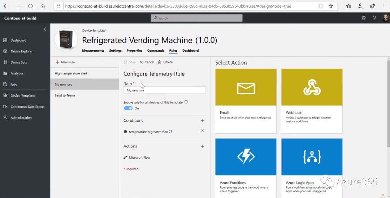
Task: Choose the Azure Functions lightning icon
Action: (246, 157)
